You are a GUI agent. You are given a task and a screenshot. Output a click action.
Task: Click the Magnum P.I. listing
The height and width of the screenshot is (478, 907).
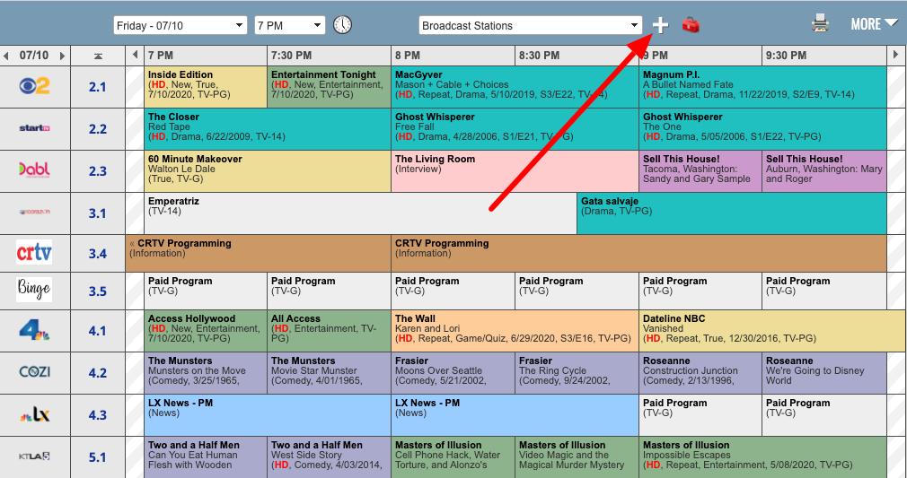point(762,86)
